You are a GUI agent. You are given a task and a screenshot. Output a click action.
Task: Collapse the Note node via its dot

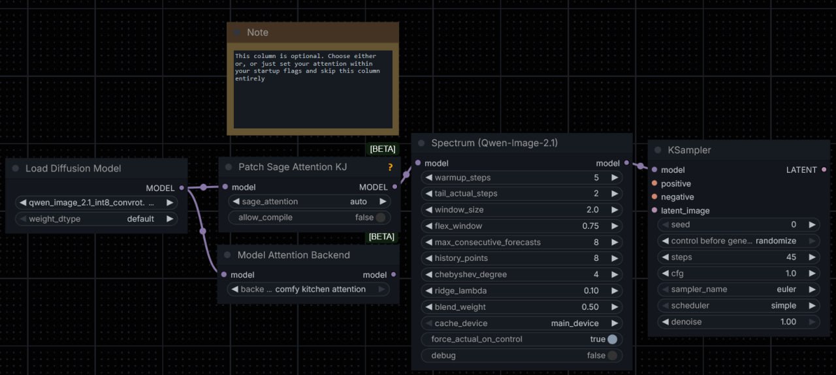(x=236, y=33)
